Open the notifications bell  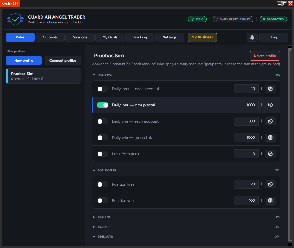pos(252,37)
